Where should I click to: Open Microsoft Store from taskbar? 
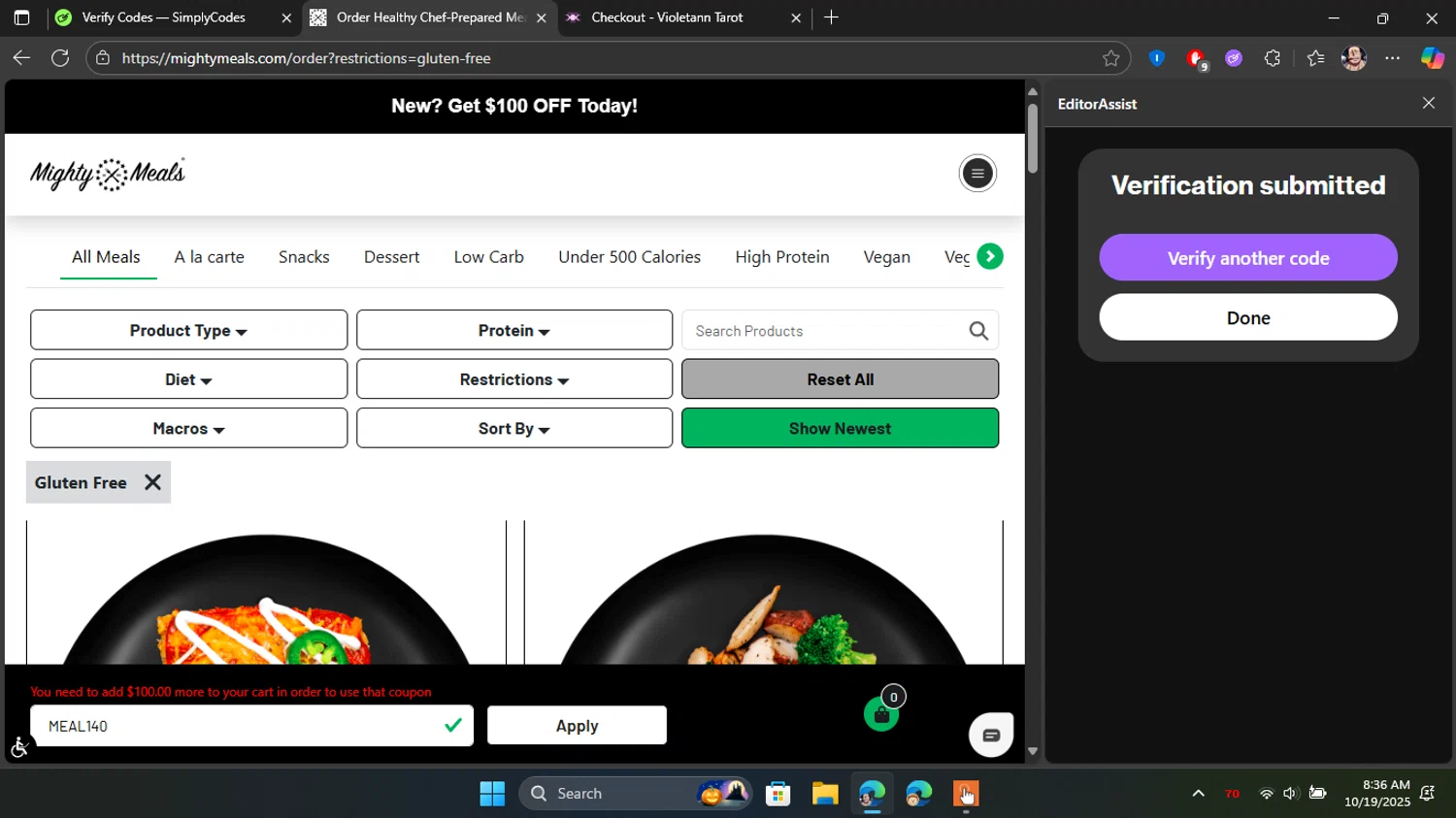[778, 794]
